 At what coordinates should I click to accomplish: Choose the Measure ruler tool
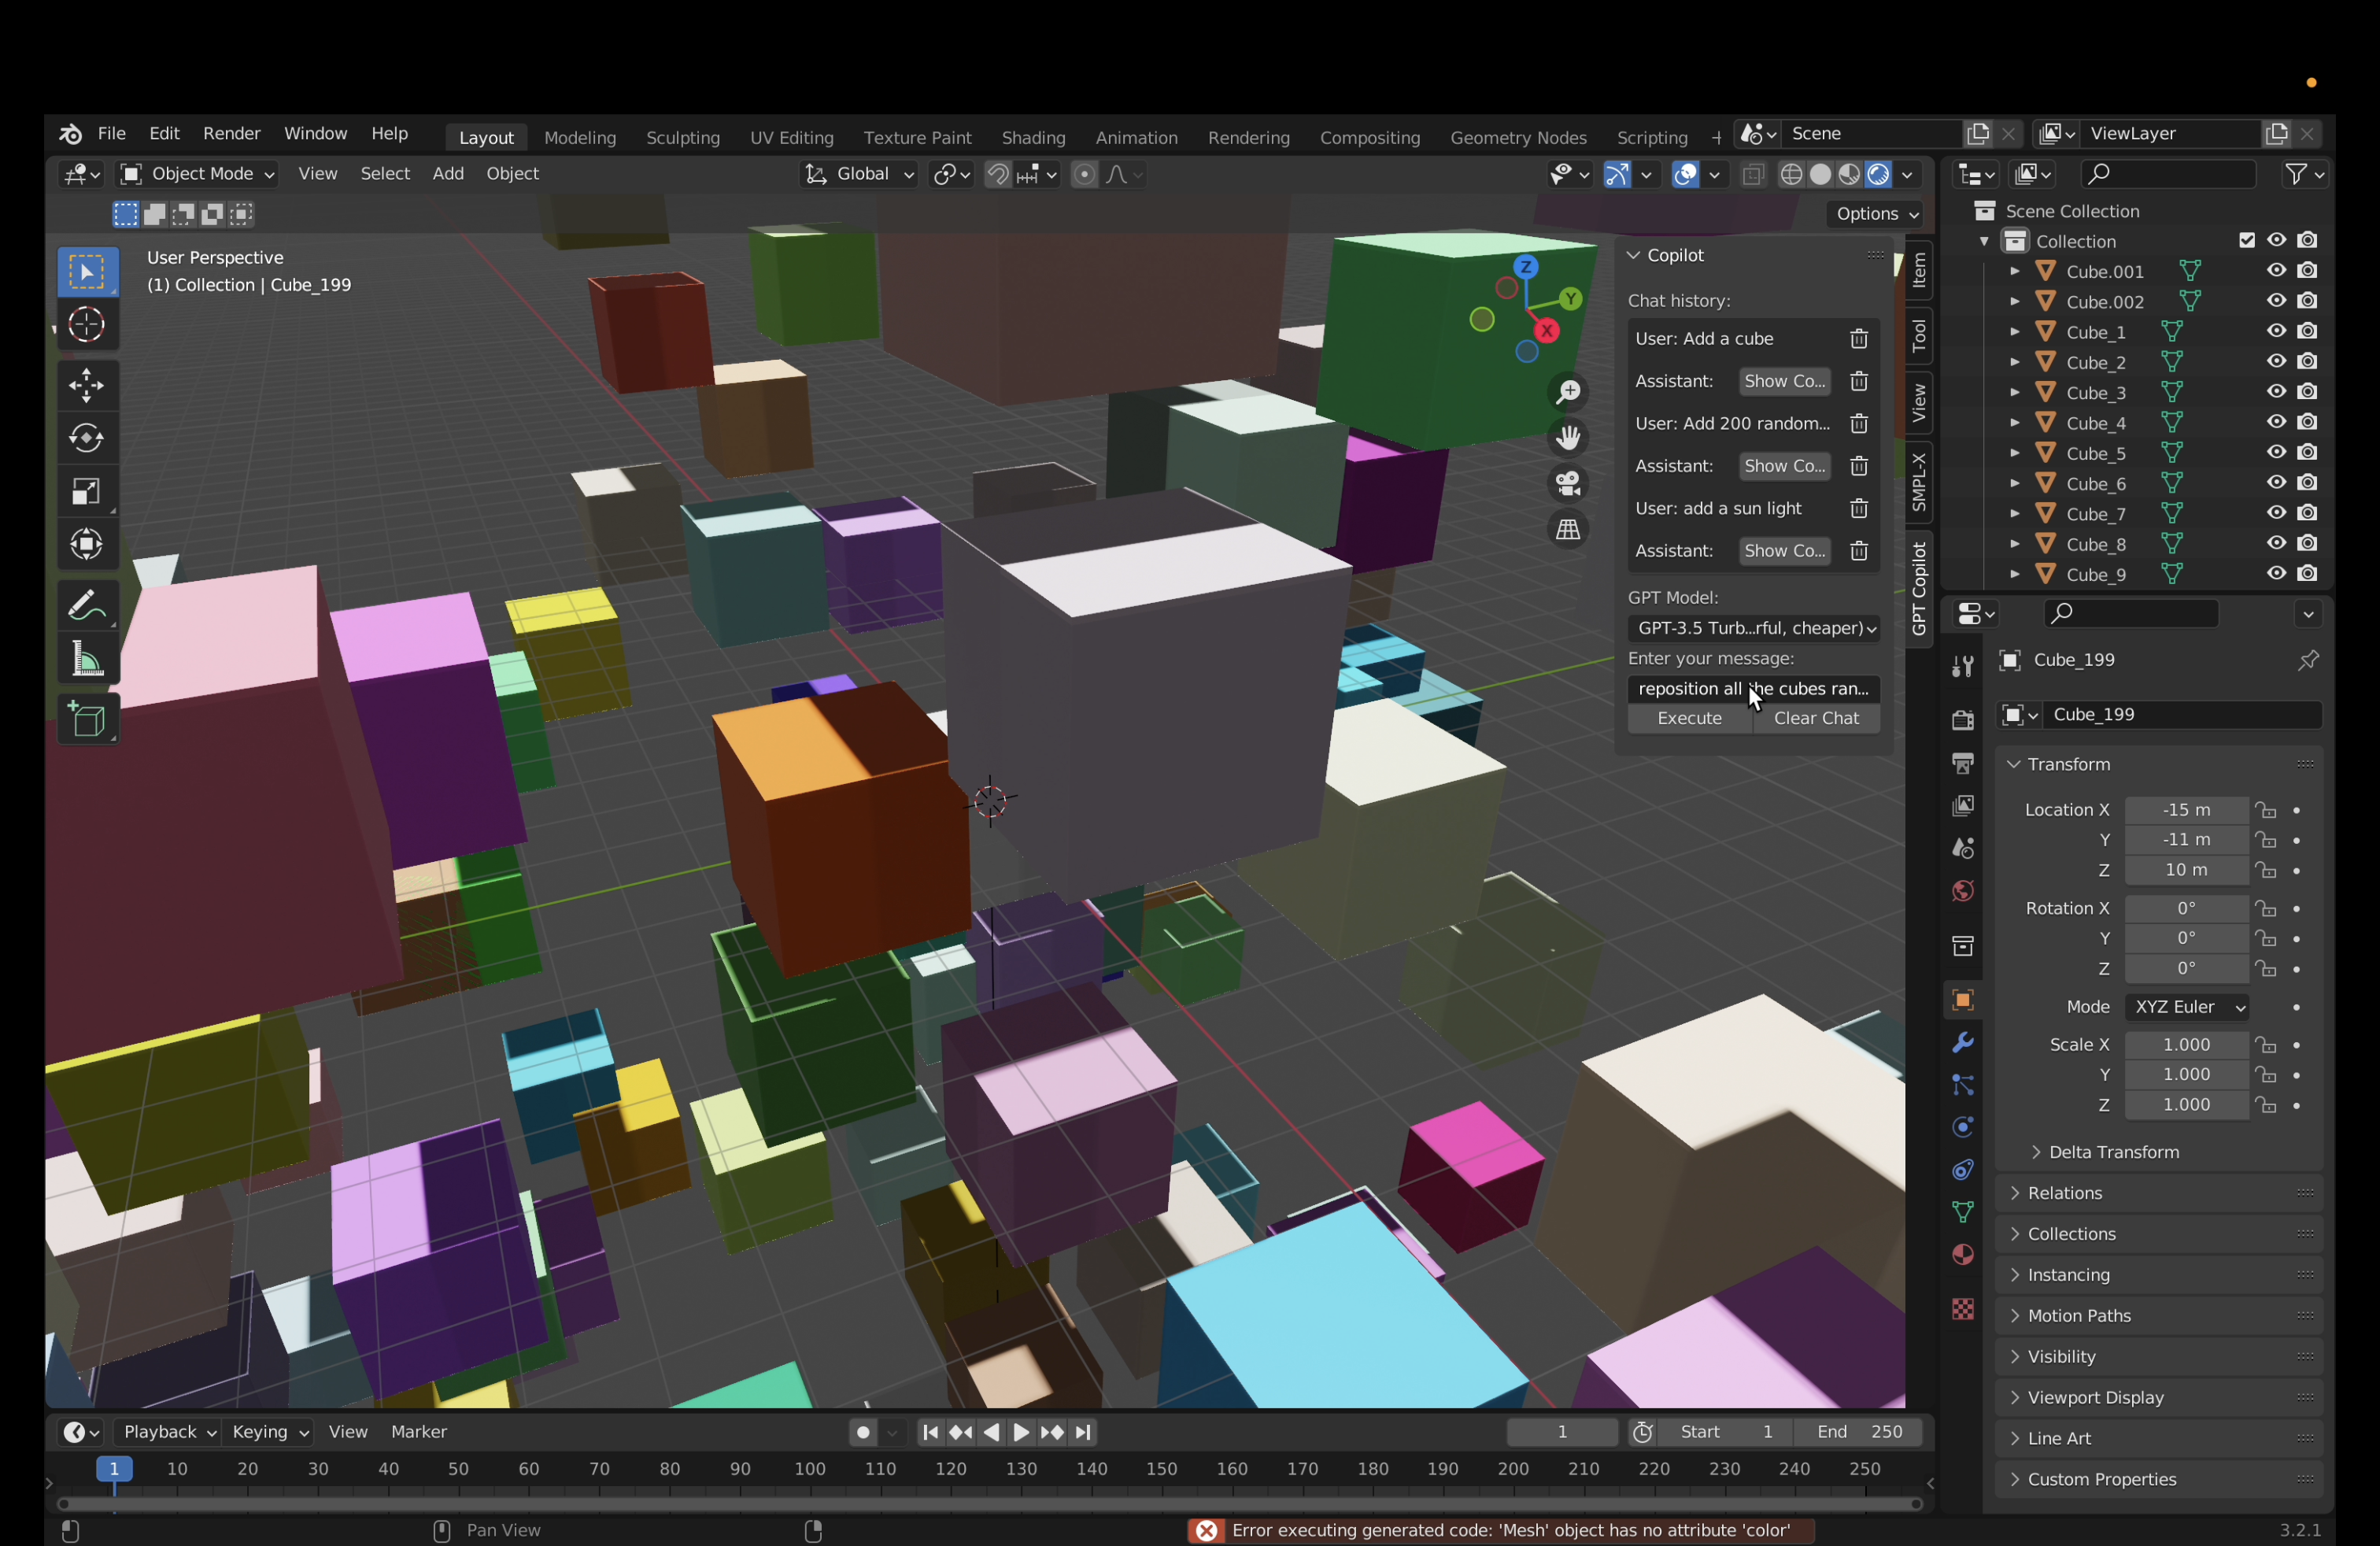click(87, 659)
